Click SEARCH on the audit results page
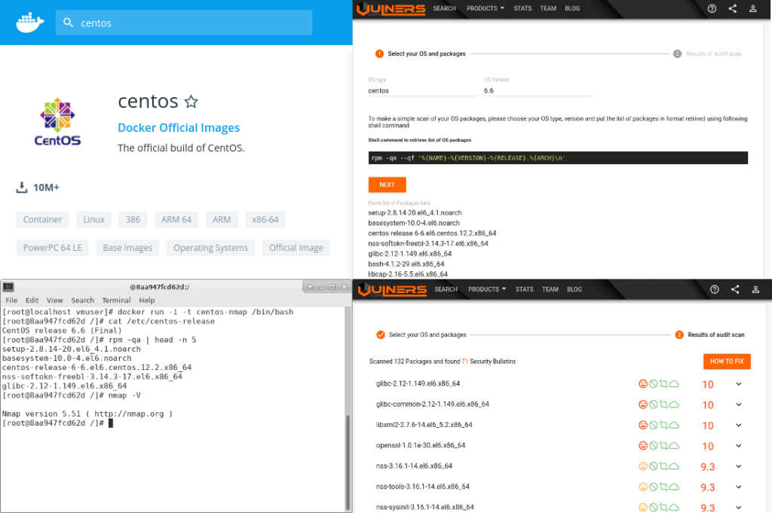772x513 pixels. [x=446, y=289]
